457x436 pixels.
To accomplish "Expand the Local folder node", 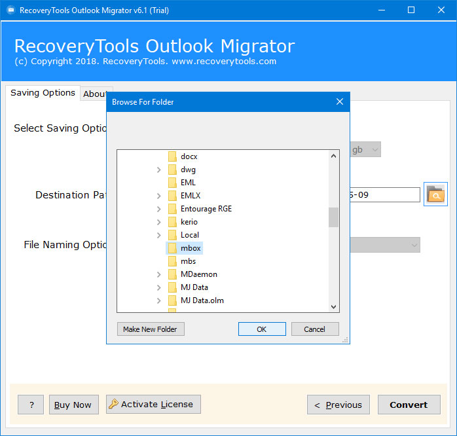I will (159, 235).
